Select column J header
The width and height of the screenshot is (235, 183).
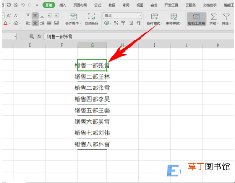(x=186, y=45)
